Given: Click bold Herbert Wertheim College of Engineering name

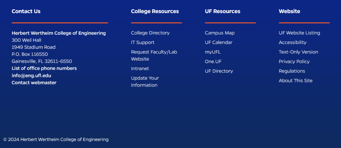Looking at the screenshot, I should (x=59, y=33).
